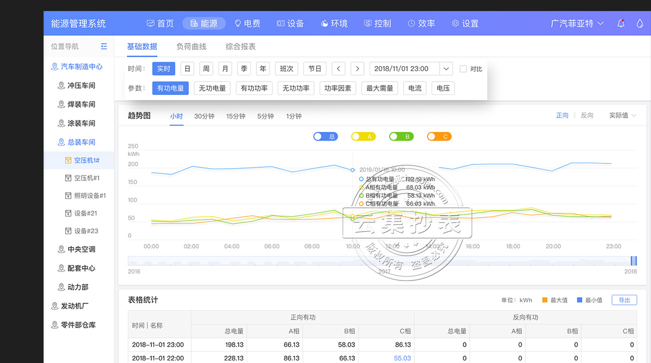Click device icon beside 设备#23
Image resolution: width=651 pixels, height=363 pixels.
coord(69,230)
